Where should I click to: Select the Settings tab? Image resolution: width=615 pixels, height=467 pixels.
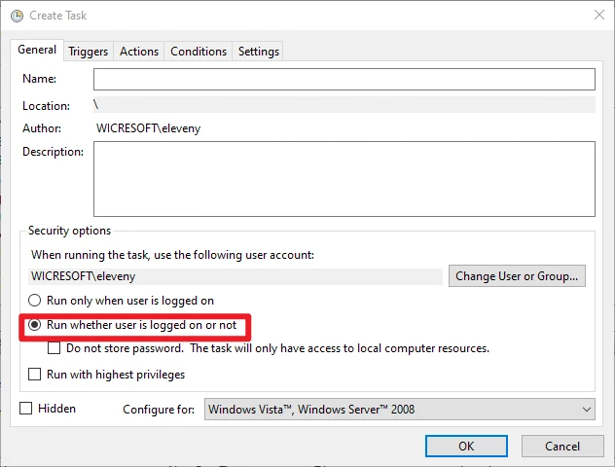[258, 52]
